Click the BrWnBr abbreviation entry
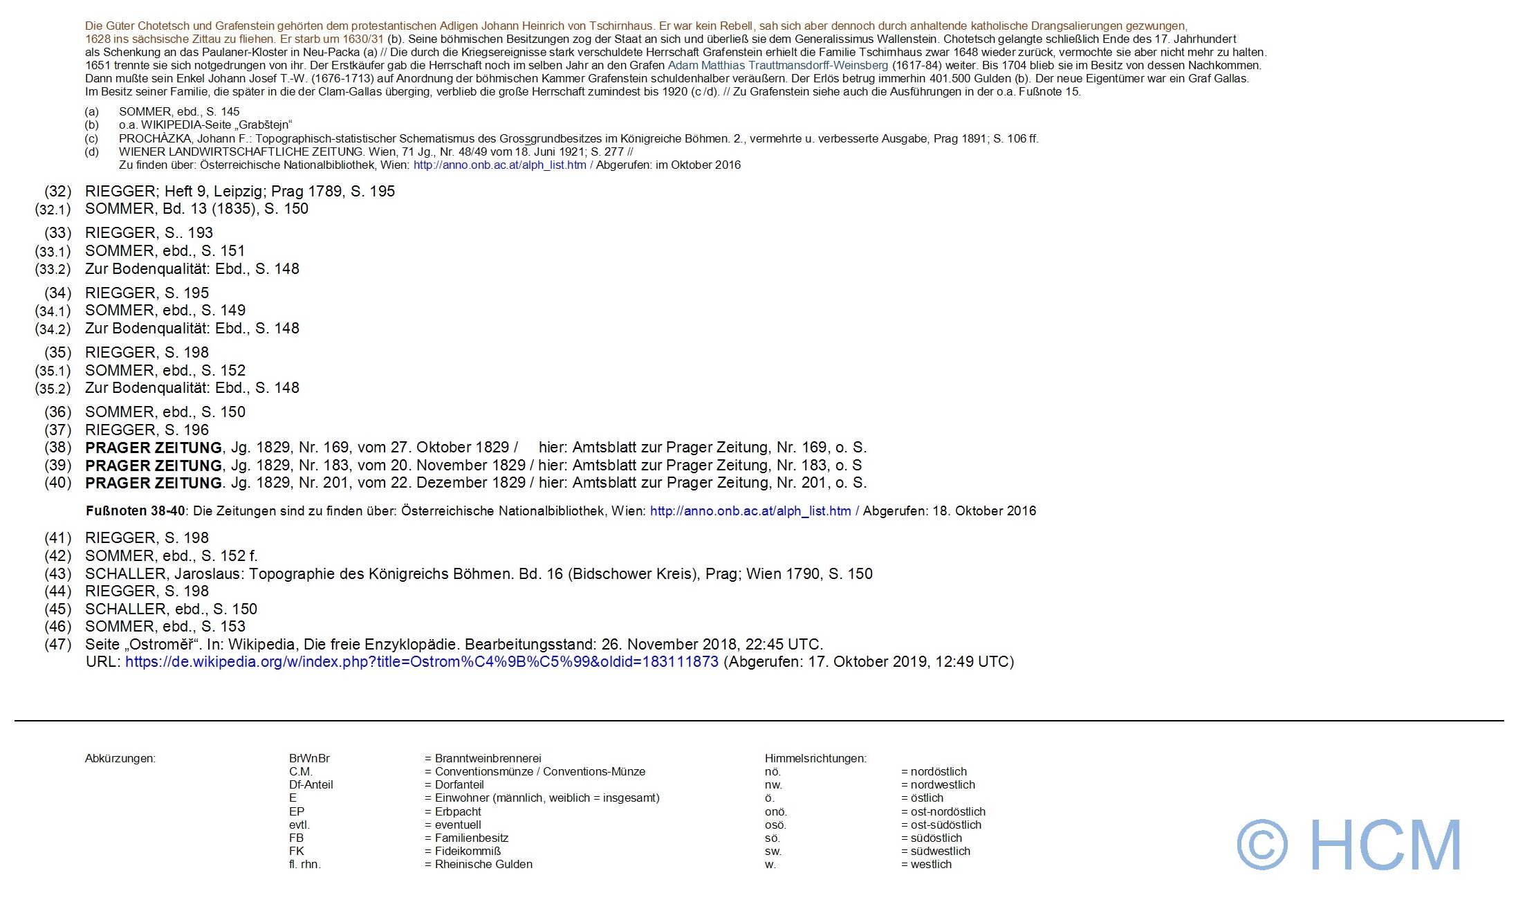Viewport: 1525px width, 911px height. click(309, 758)
